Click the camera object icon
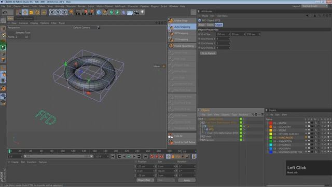 (x=136, y=12)
